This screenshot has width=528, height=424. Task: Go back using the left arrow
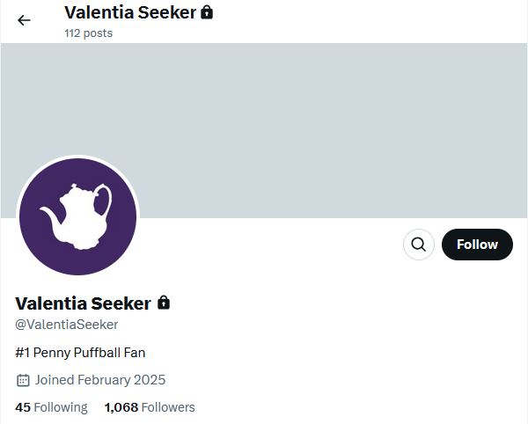click(x=24, y=20)
